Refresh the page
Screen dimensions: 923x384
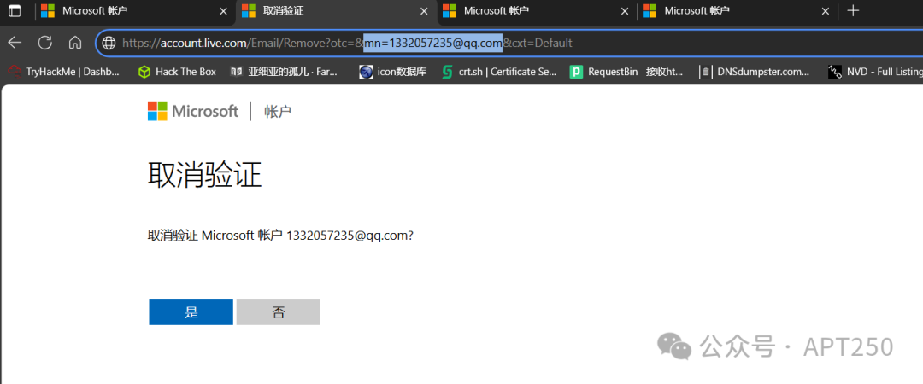pyautogui.click(x=44, y=43)
